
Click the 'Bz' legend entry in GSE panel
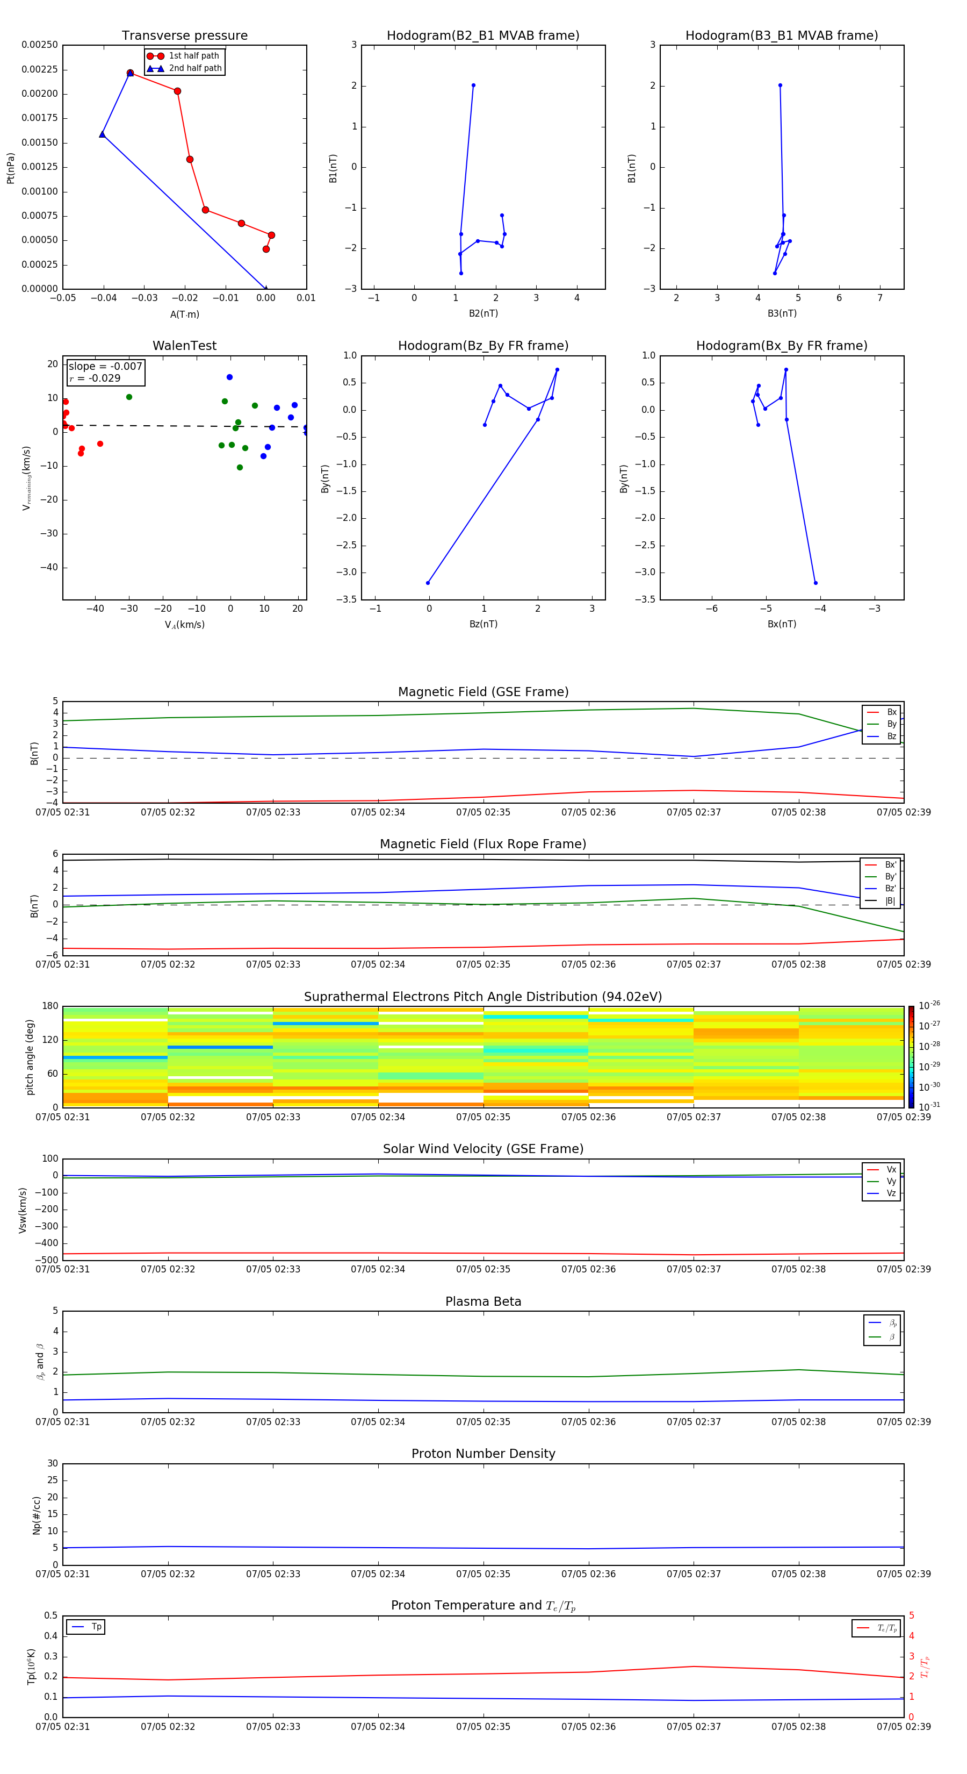tap(882, 736)
